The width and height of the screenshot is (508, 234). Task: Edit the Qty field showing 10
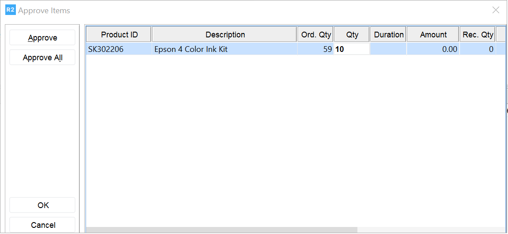[x=352, y=49]
